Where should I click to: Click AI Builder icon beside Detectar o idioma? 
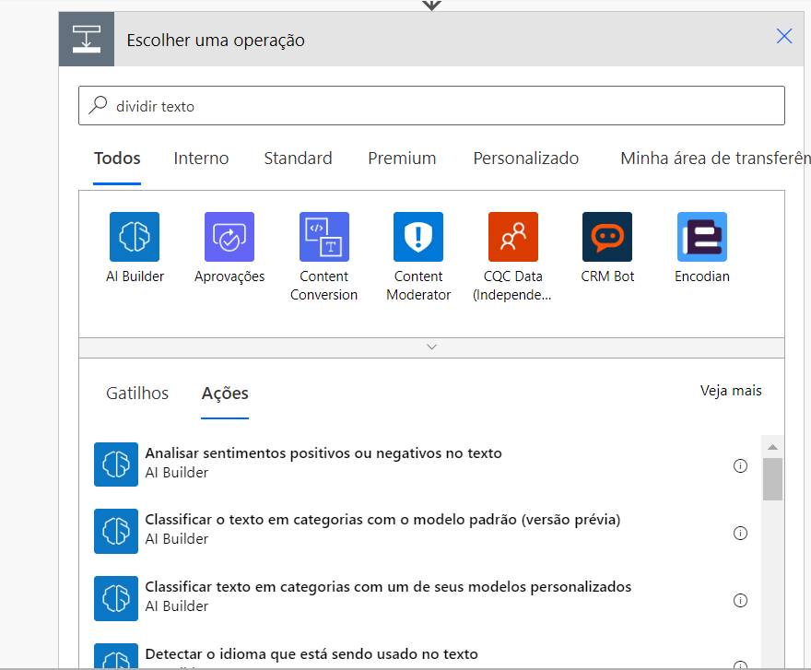click(x=116, y=656)
